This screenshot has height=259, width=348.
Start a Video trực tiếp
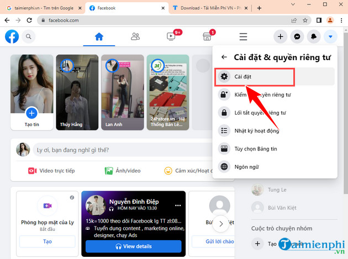click(x=51, y=171)
